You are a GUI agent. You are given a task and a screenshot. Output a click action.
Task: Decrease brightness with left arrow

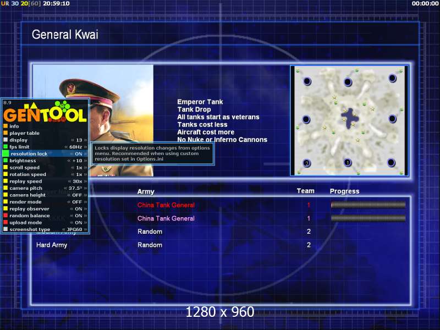pos(69,161)
